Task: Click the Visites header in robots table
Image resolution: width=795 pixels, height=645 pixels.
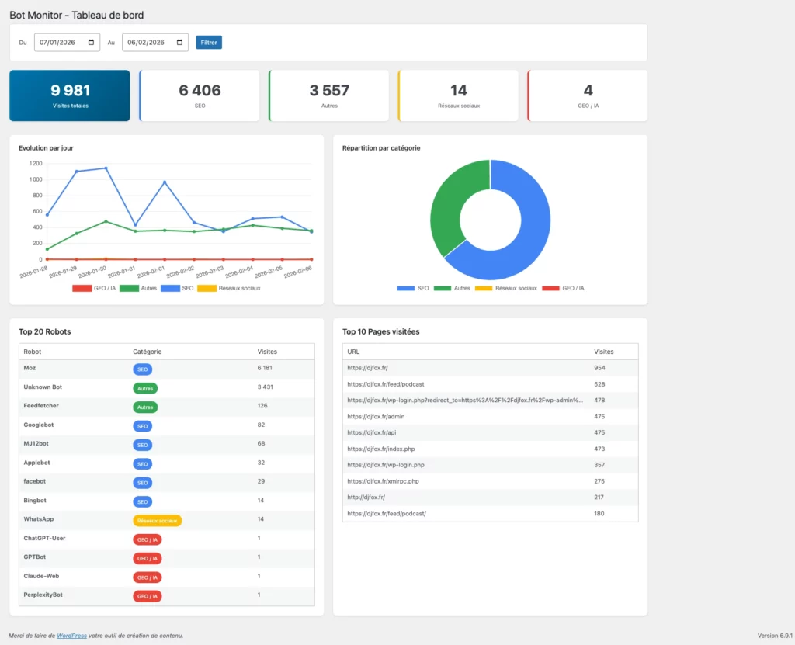Action: (267, 352)
